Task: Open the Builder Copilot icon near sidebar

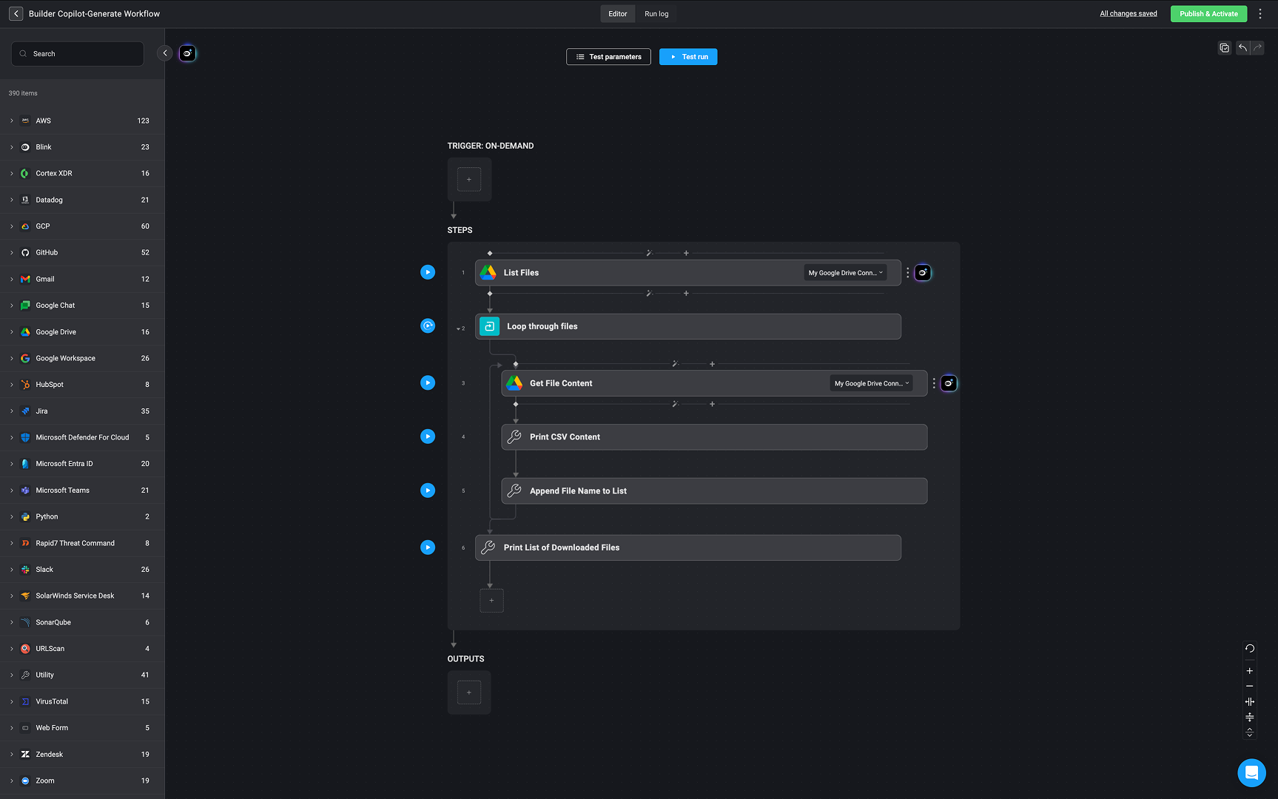Action: pos(188,53)
